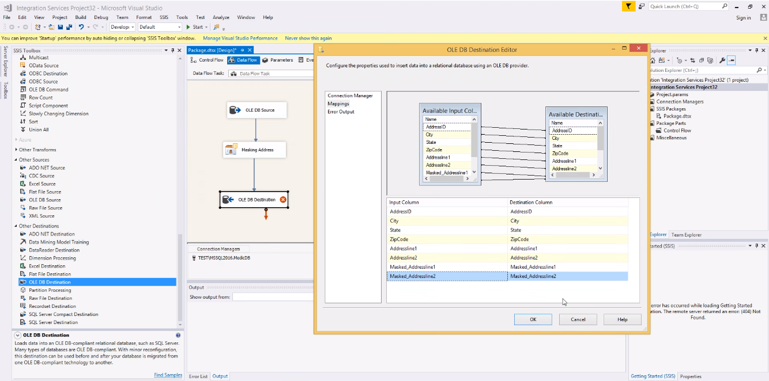Open the Analyze menu

[x=221, y=17]
